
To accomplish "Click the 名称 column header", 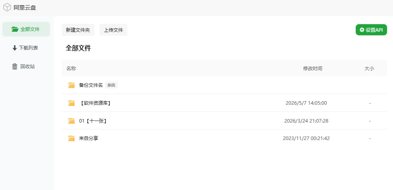I will pyautogui.click(x=71, y=69).
